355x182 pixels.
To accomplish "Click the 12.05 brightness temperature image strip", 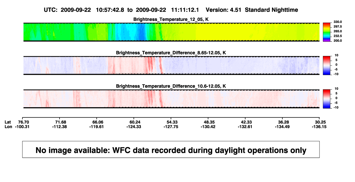I will (171, 32).
